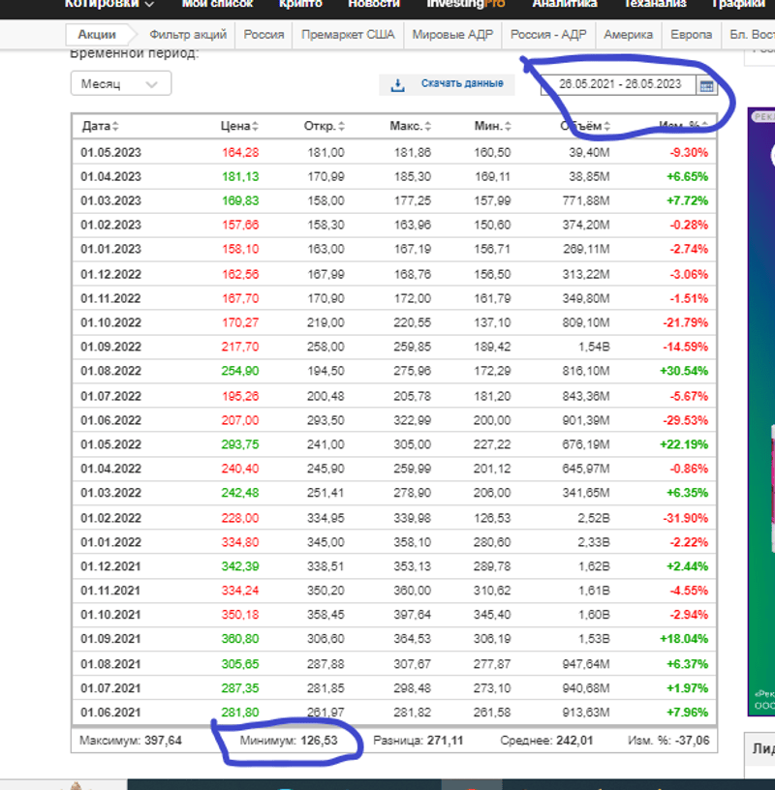775x790 pixels.
Task: Open the Месяц time period dropdown
Action: pos(120,84)
